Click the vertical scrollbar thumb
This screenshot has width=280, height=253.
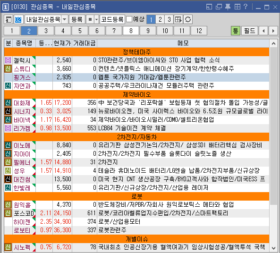click(273, 126)
